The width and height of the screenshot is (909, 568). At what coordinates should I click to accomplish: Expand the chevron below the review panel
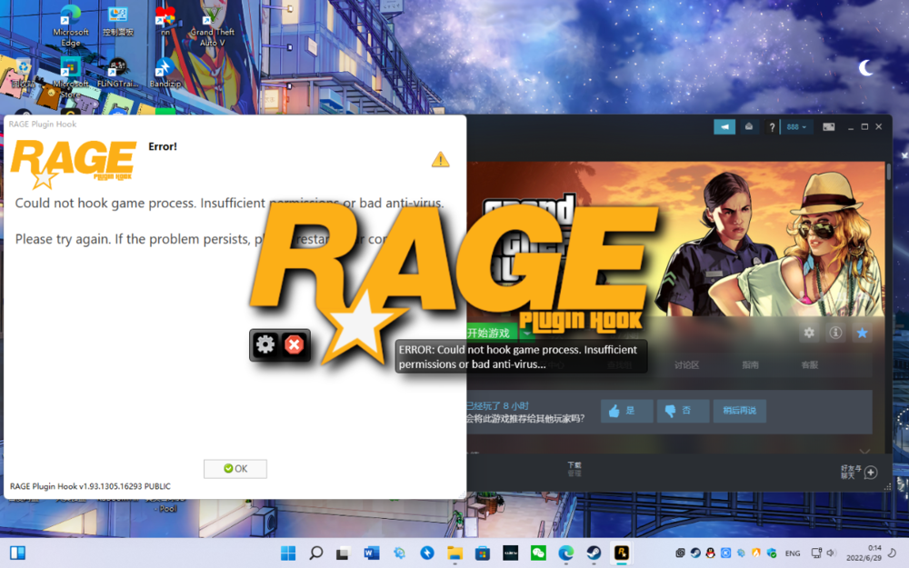[864, 450]
